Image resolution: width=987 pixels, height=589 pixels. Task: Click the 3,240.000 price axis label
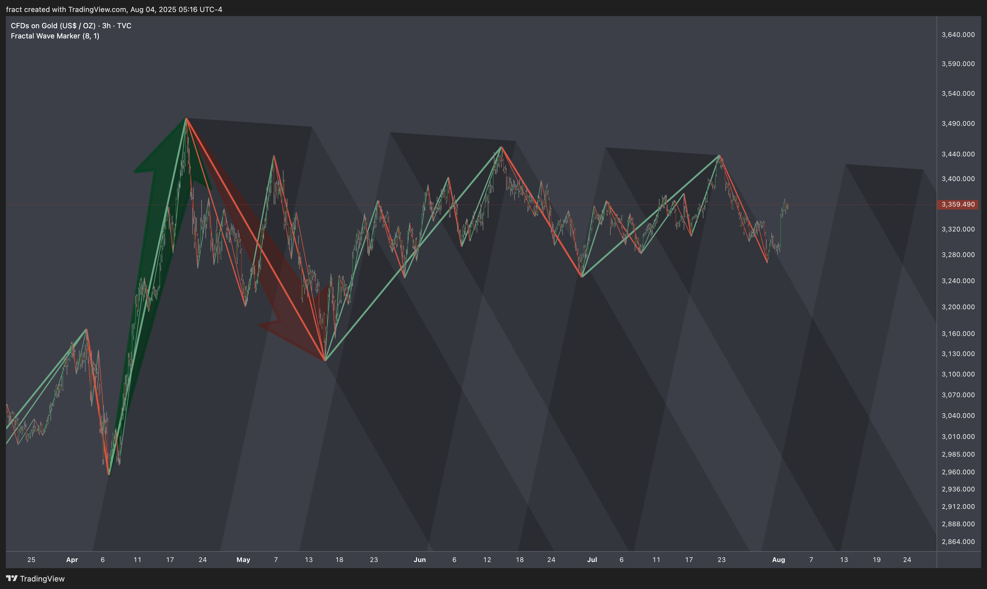pyautogui.click(x=958, y=281)
